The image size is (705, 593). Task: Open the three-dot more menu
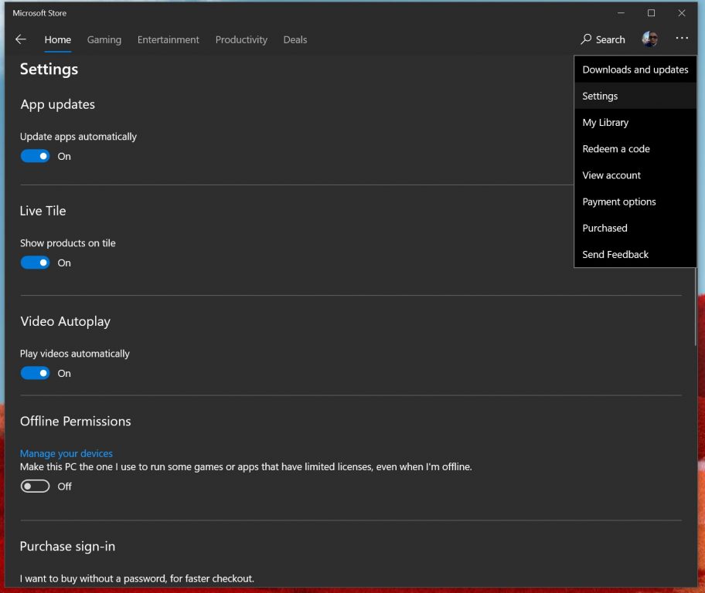click(681, 39)
